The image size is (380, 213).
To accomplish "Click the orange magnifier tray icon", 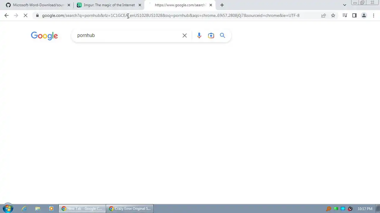I will click(329, 209).
